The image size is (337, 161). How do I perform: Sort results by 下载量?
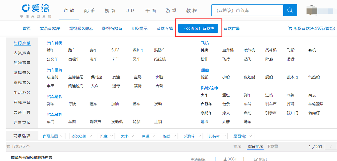pyautogui.click(x=273, y=146)
